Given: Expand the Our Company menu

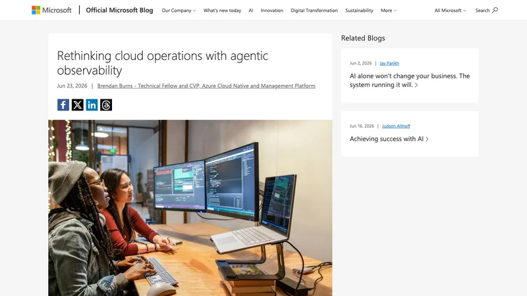Looking at the screenshot, I should coord(179,11).
